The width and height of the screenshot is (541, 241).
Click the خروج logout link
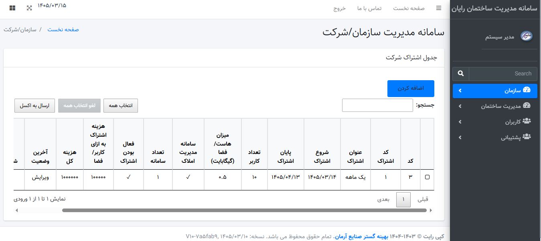click(340, 8)
